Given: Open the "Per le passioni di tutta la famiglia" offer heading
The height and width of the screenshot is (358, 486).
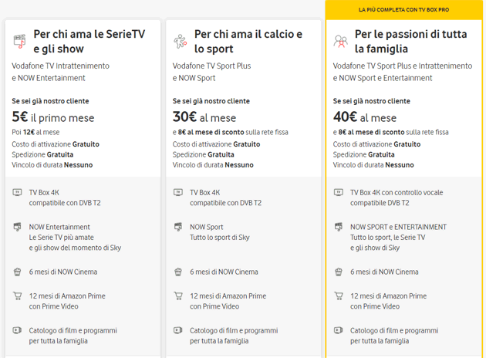Looking at the screenshot, I should [x=410, y=41].
